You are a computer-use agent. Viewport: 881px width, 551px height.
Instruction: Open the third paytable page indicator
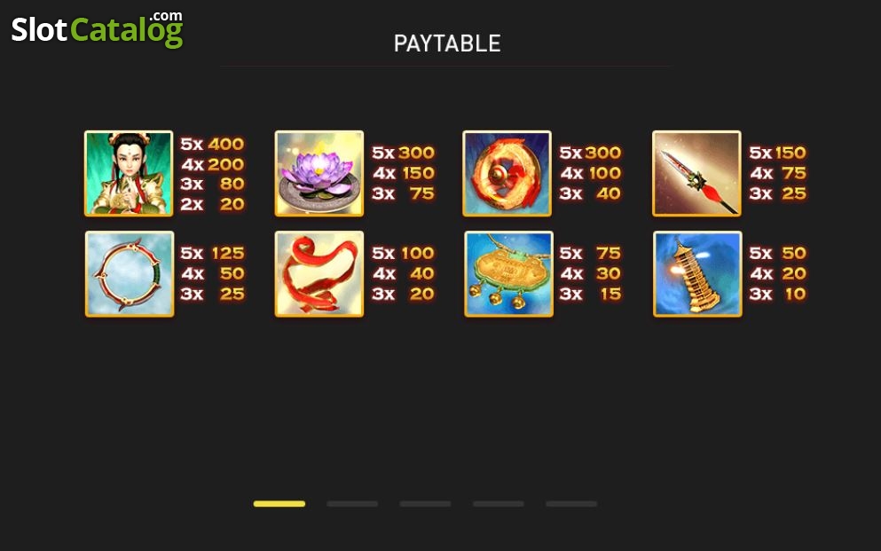425,504
